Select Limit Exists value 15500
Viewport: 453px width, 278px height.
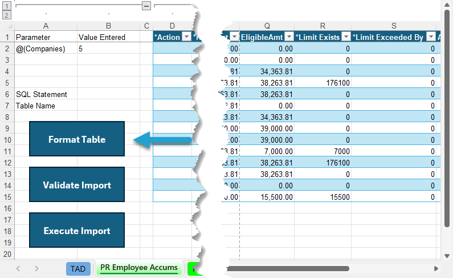pos(323,197)
